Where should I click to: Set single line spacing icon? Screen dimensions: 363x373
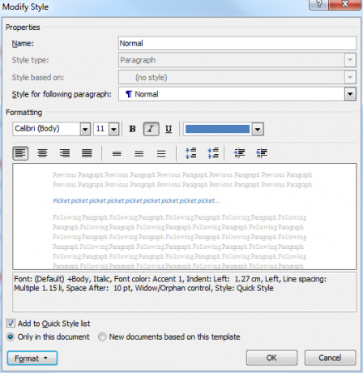pyautogui.click(x=117, y=153)
